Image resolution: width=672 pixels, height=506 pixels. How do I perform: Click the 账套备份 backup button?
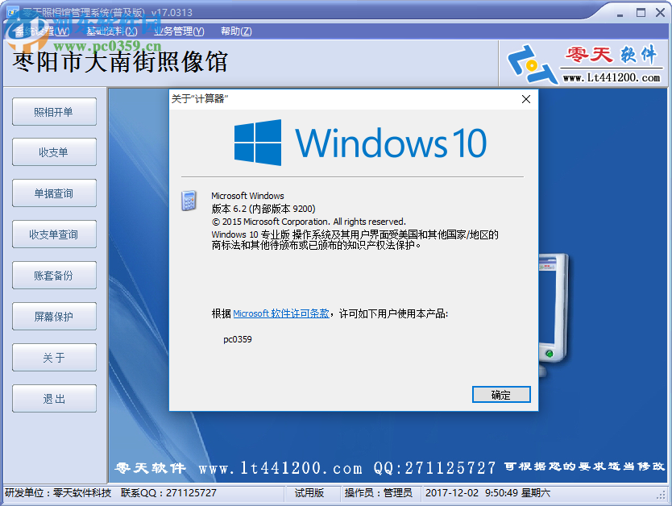coord(54,275)
